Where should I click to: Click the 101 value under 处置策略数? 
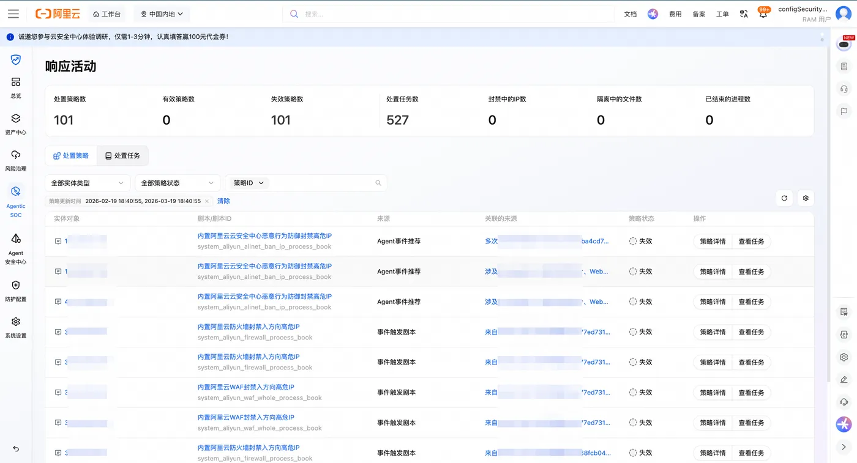click(64, 120)
